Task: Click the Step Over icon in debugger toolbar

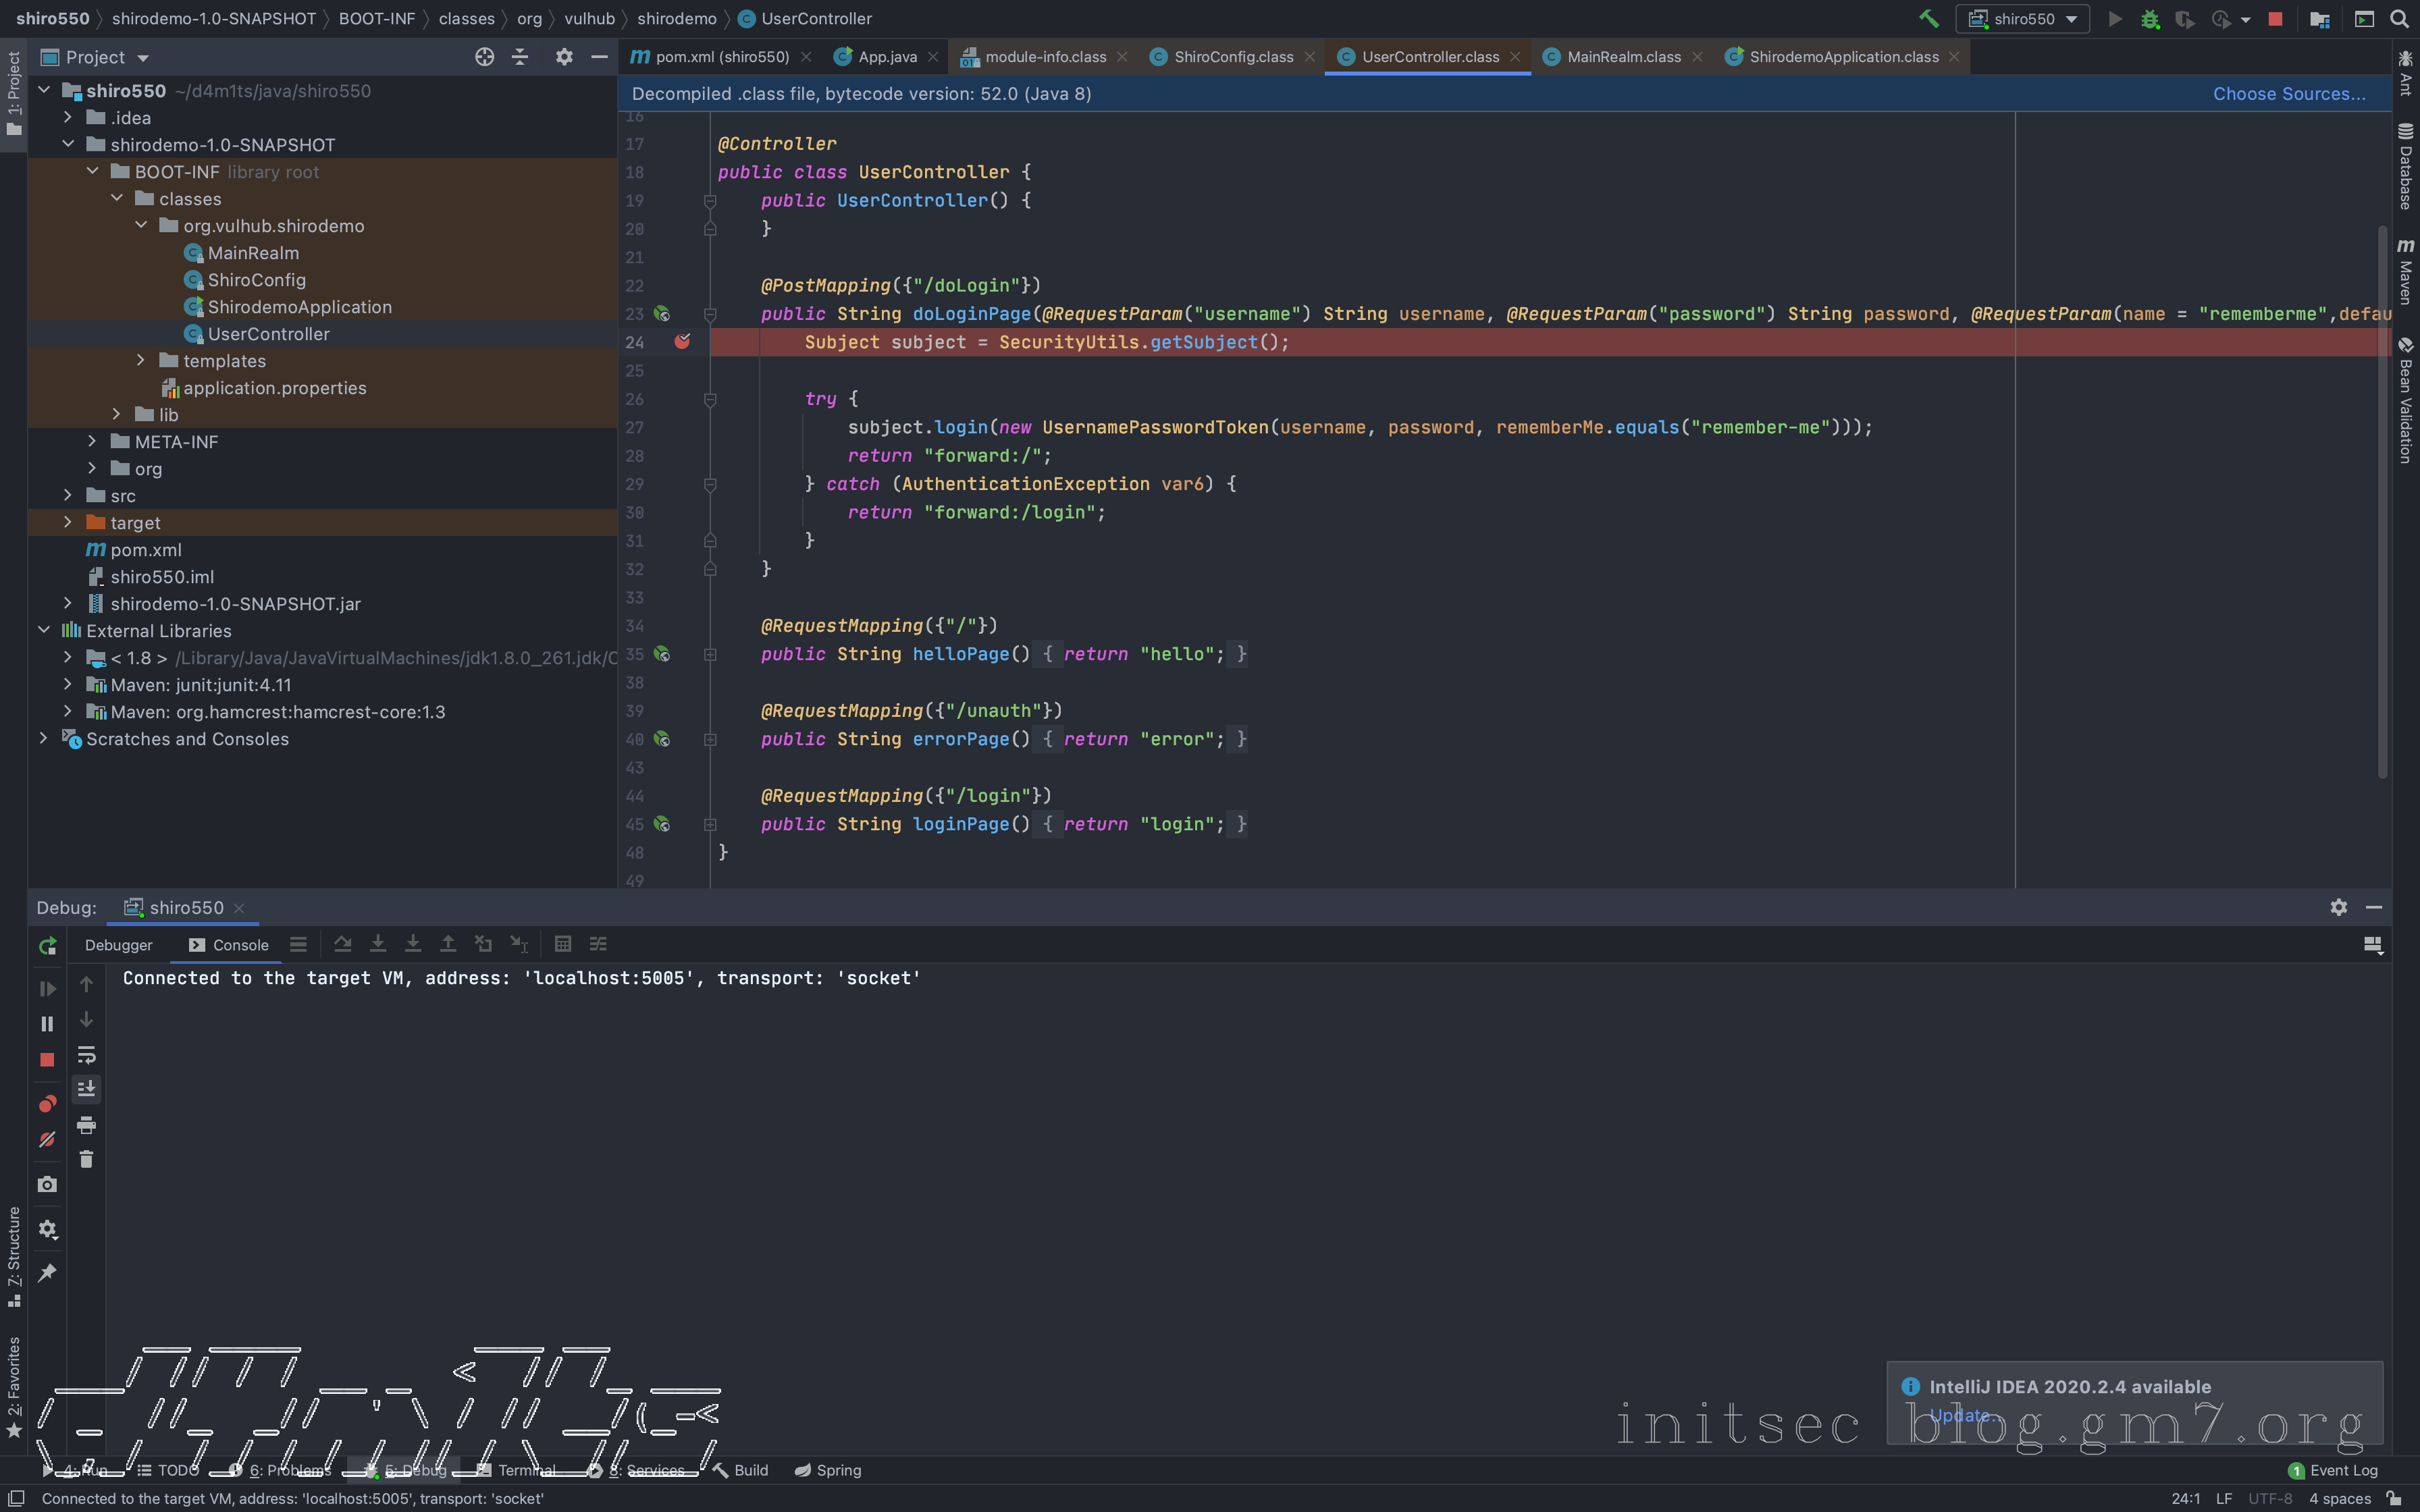Action: click(343, 944)
